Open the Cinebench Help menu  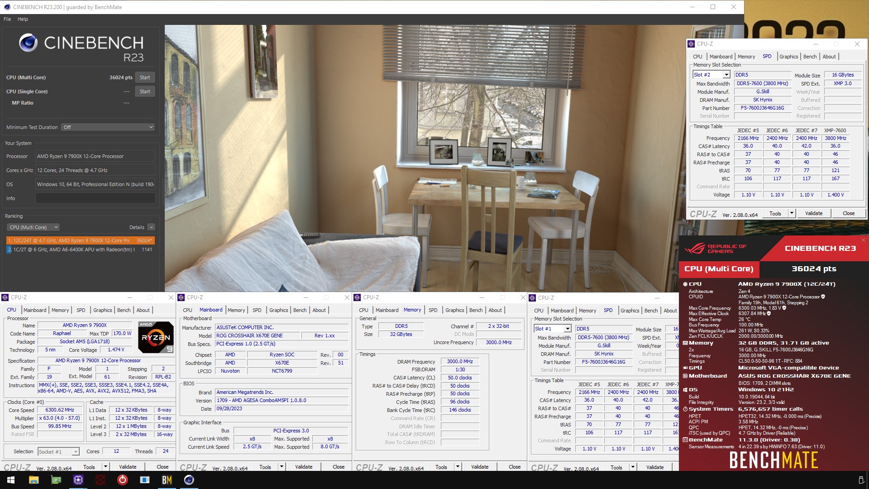click(x=23, y=19)
